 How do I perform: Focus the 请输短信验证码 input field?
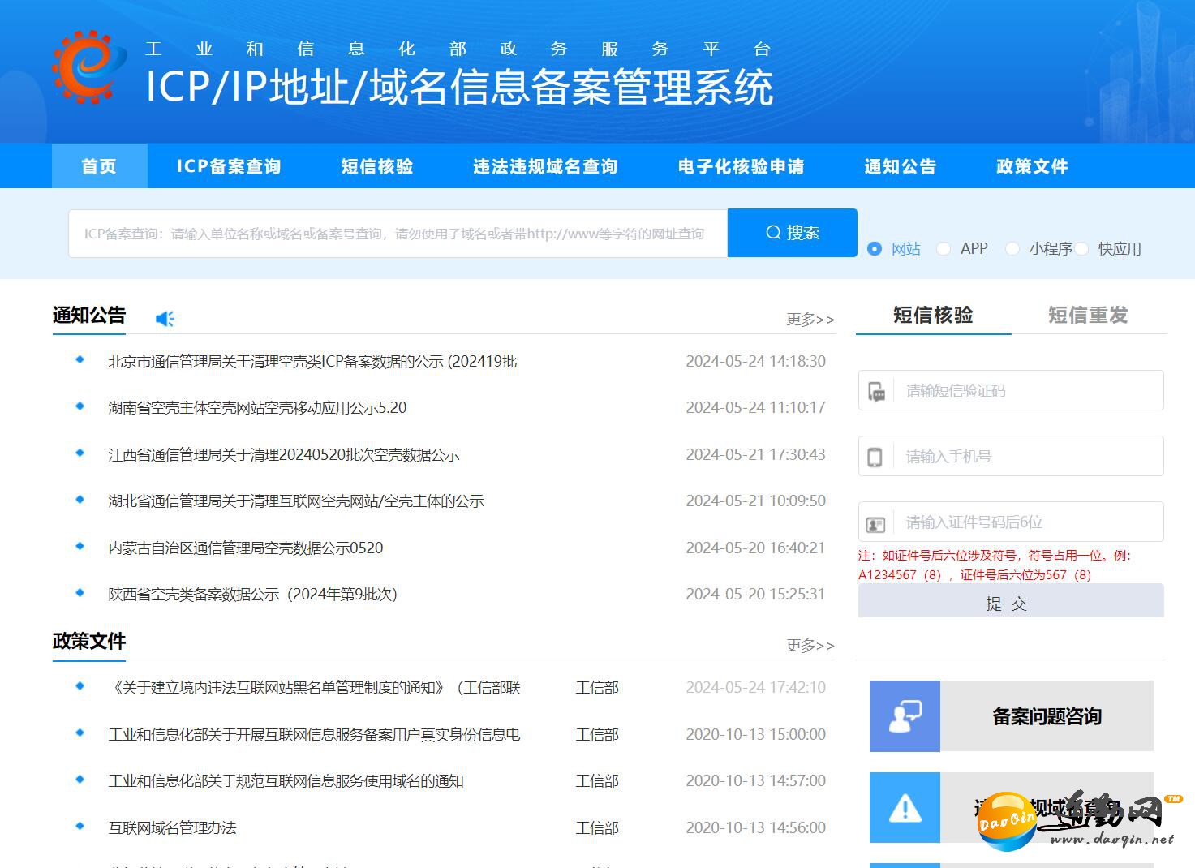click(x=1011, y=390)
